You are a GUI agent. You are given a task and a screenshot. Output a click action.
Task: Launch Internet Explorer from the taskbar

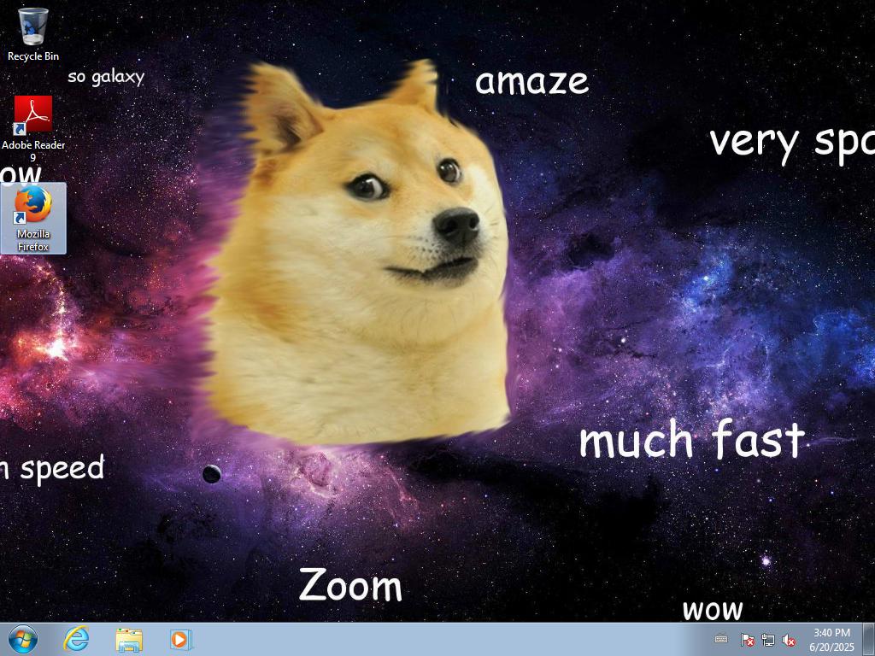click(77, 639)
